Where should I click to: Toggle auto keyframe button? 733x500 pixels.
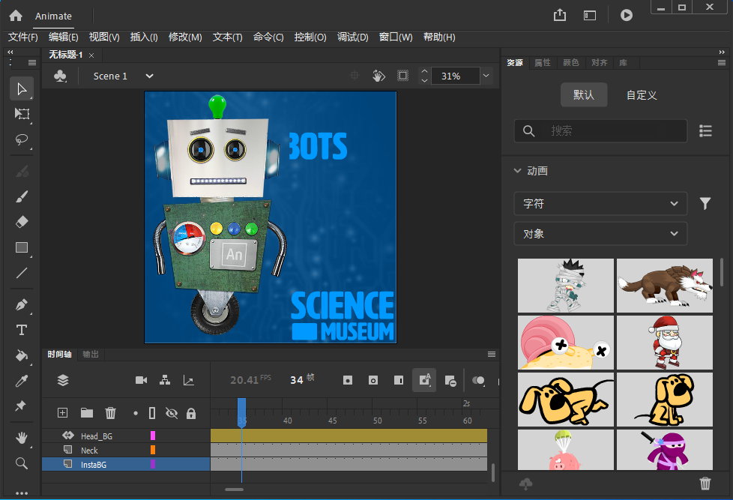coord(424,380)
